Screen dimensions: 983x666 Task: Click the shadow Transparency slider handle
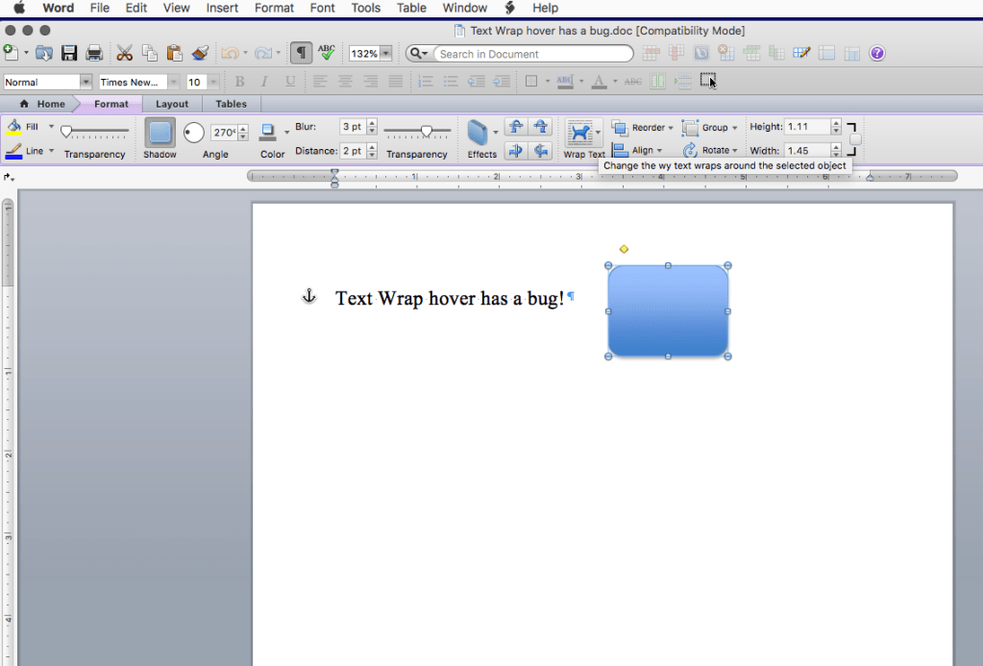coord(425,131)
